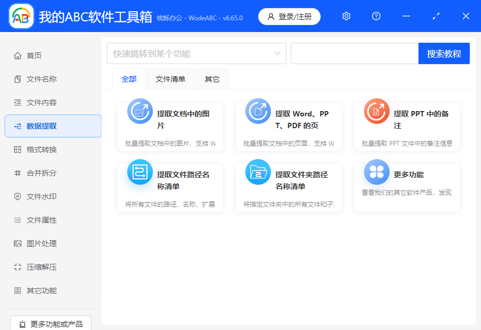
Task: Click description '批量提取 PPT 文件中的备注信息'
Action: [407, 144]
